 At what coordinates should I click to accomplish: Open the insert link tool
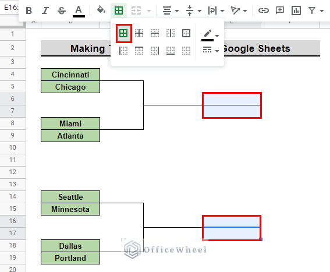click(264, 10)
